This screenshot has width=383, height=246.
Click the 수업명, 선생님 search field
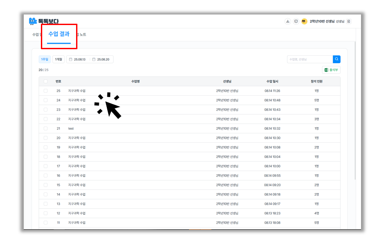[309, 59]
